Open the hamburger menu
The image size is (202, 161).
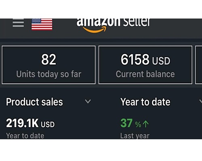coord(18,23)
